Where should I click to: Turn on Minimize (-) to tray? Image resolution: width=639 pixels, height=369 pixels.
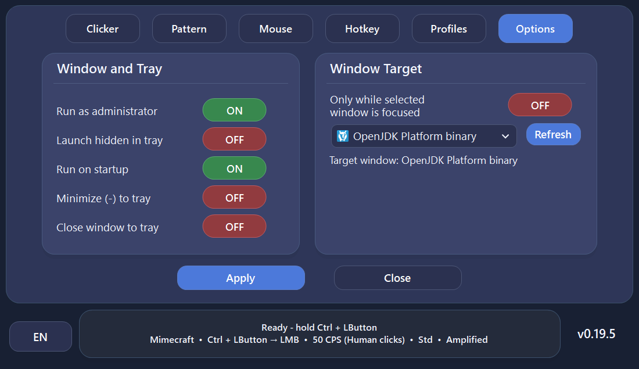[x=234, y=198]
